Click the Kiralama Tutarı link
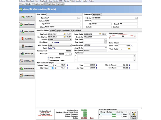The image size is (161, 120). point(73,110)
